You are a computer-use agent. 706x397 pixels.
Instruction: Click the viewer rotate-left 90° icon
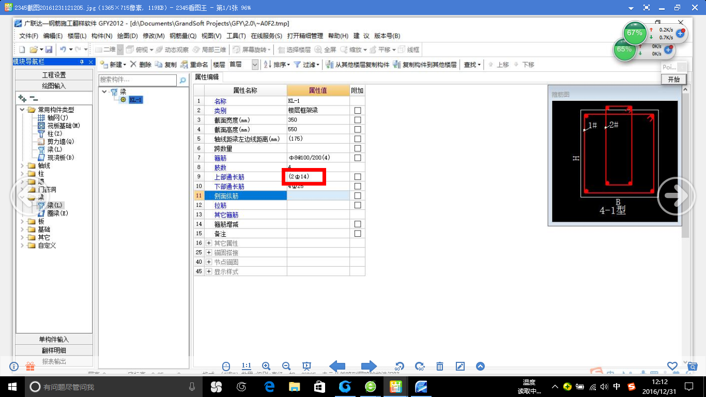(398, 366)
